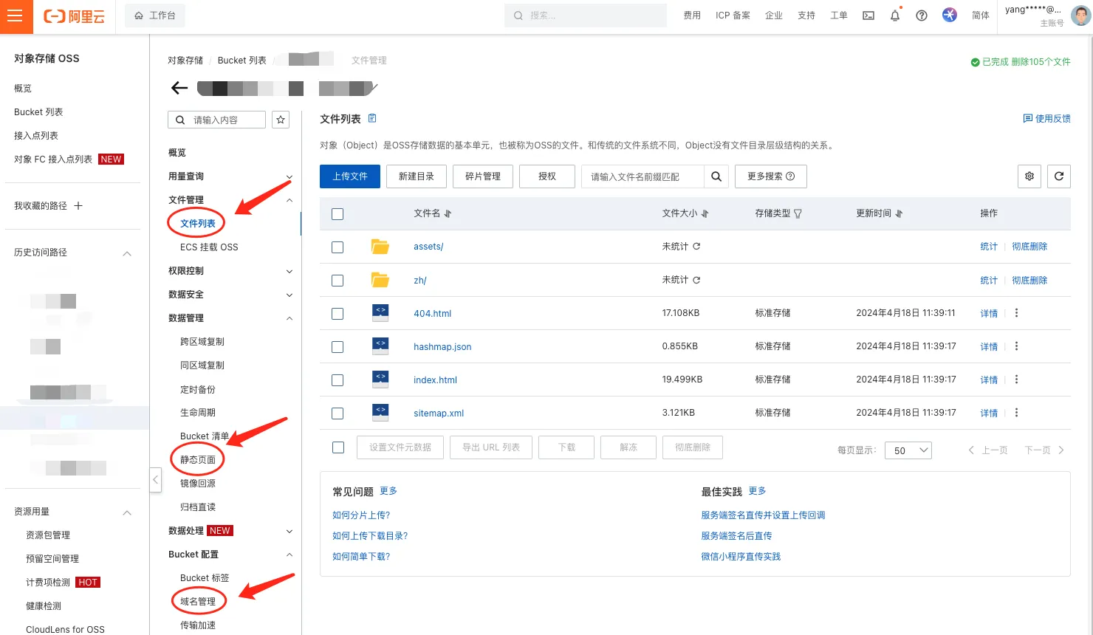Open the per-page display count dropdown
The width and height of the screenshot is (1093, 635).
(x=908, y=450)
